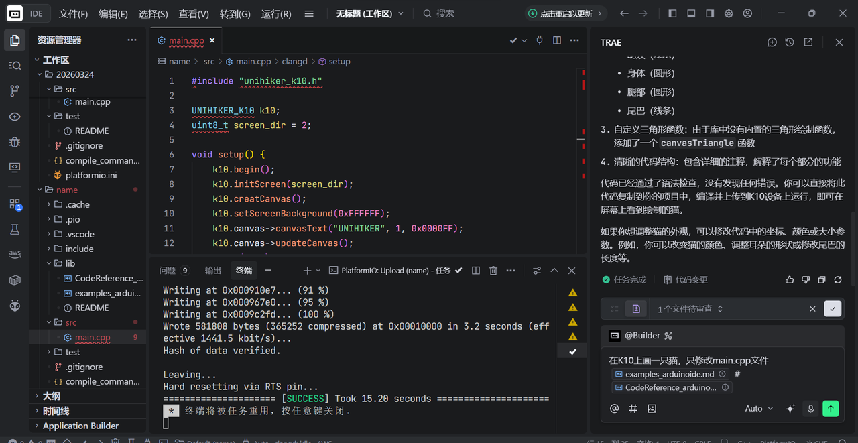
Task: Click the approve checkmark for the pending file review
Action: pyautogui.click(x=832, y=308)
